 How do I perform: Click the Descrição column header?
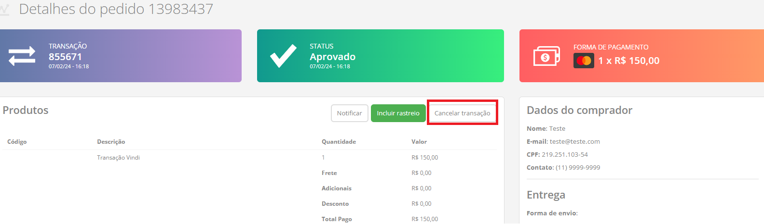coord(111,142)
